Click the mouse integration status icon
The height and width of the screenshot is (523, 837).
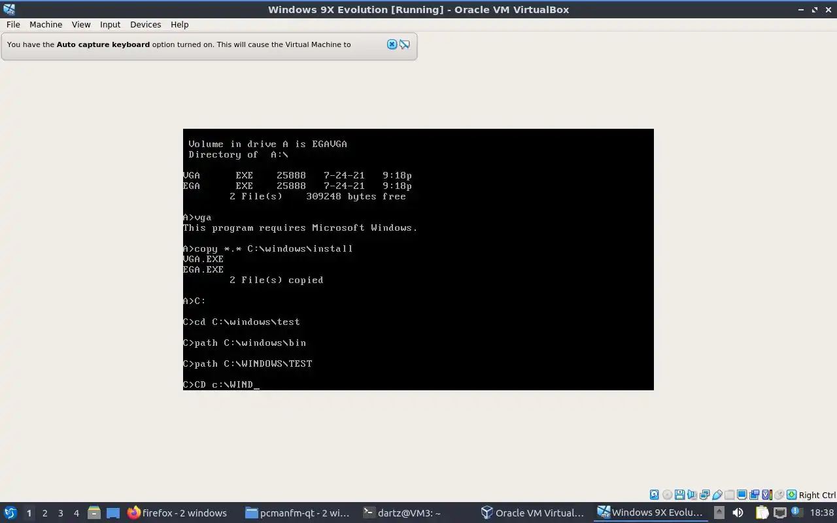[x=779, y=495]
